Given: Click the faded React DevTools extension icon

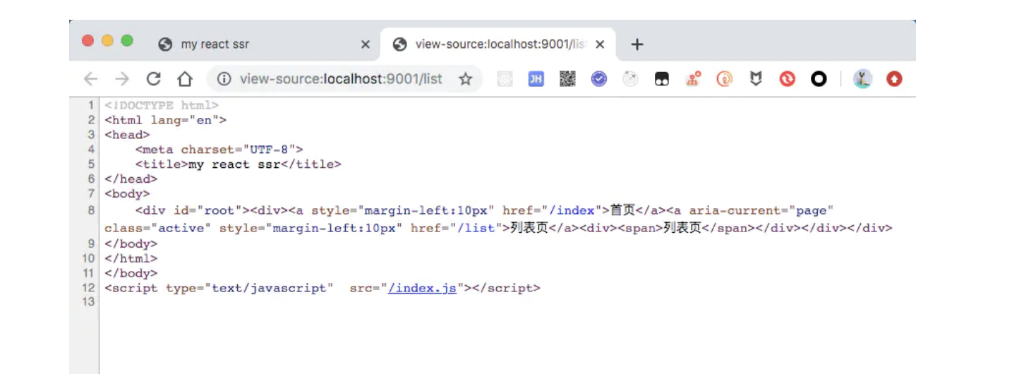Looking at the screenshot, I should pyautogui.click(x=630, y=79).
